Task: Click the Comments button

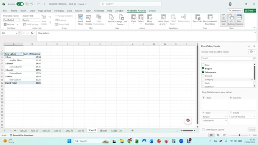Action: pyautogui.click(x=234, y=11)
